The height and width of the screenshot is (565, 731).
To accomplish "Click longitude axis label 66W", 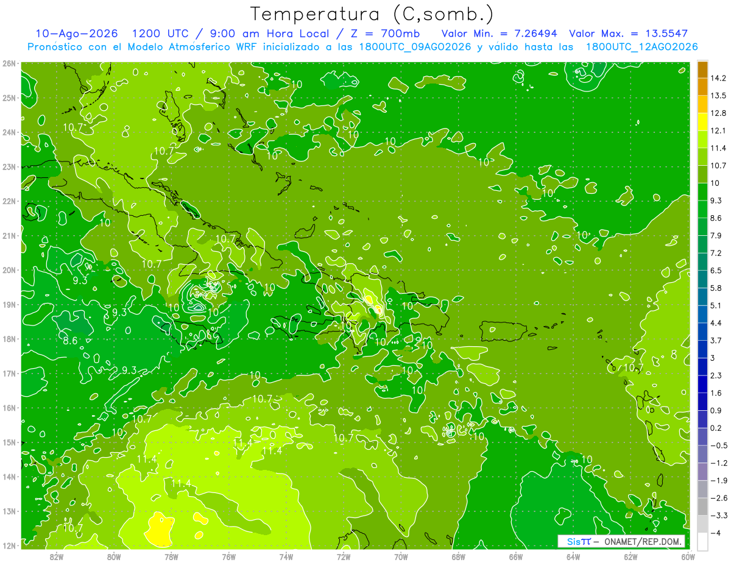I will coord(516,556).
